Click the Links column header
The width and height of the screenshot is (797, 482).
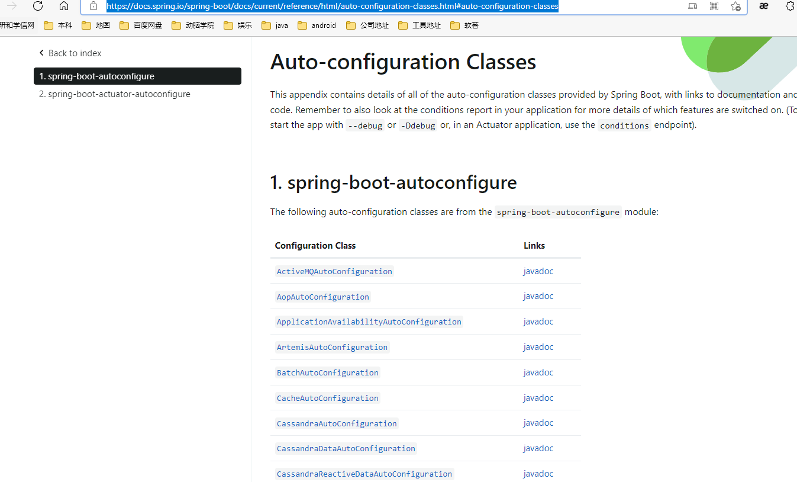pyautogui.click(x=534, y=246)
